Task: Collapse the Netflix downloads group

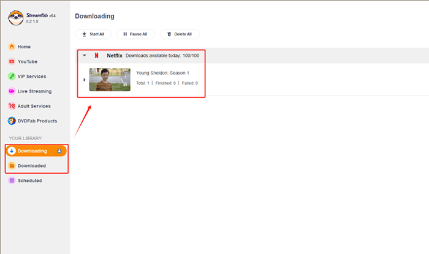Action: coord(85,56)
